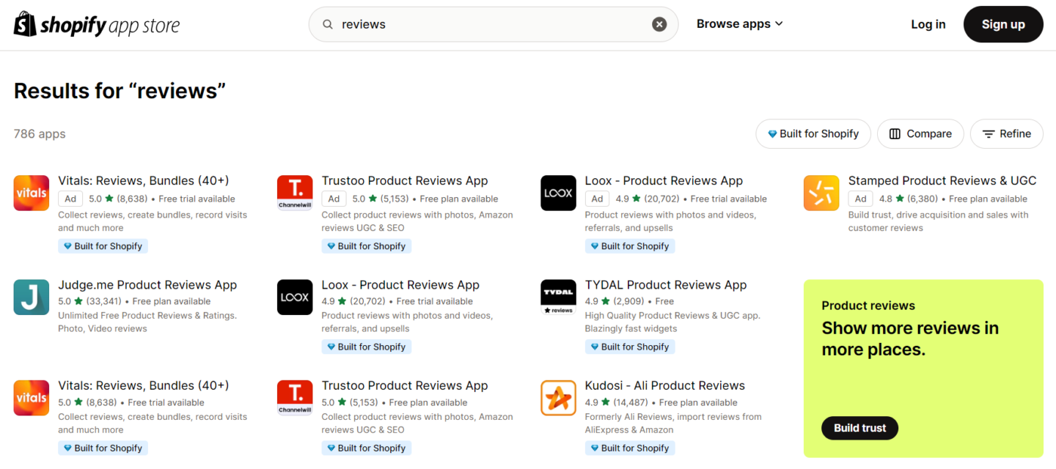The image size is (1056, 469).
Task: Click the Log in link
Action: tap(928, 24)
